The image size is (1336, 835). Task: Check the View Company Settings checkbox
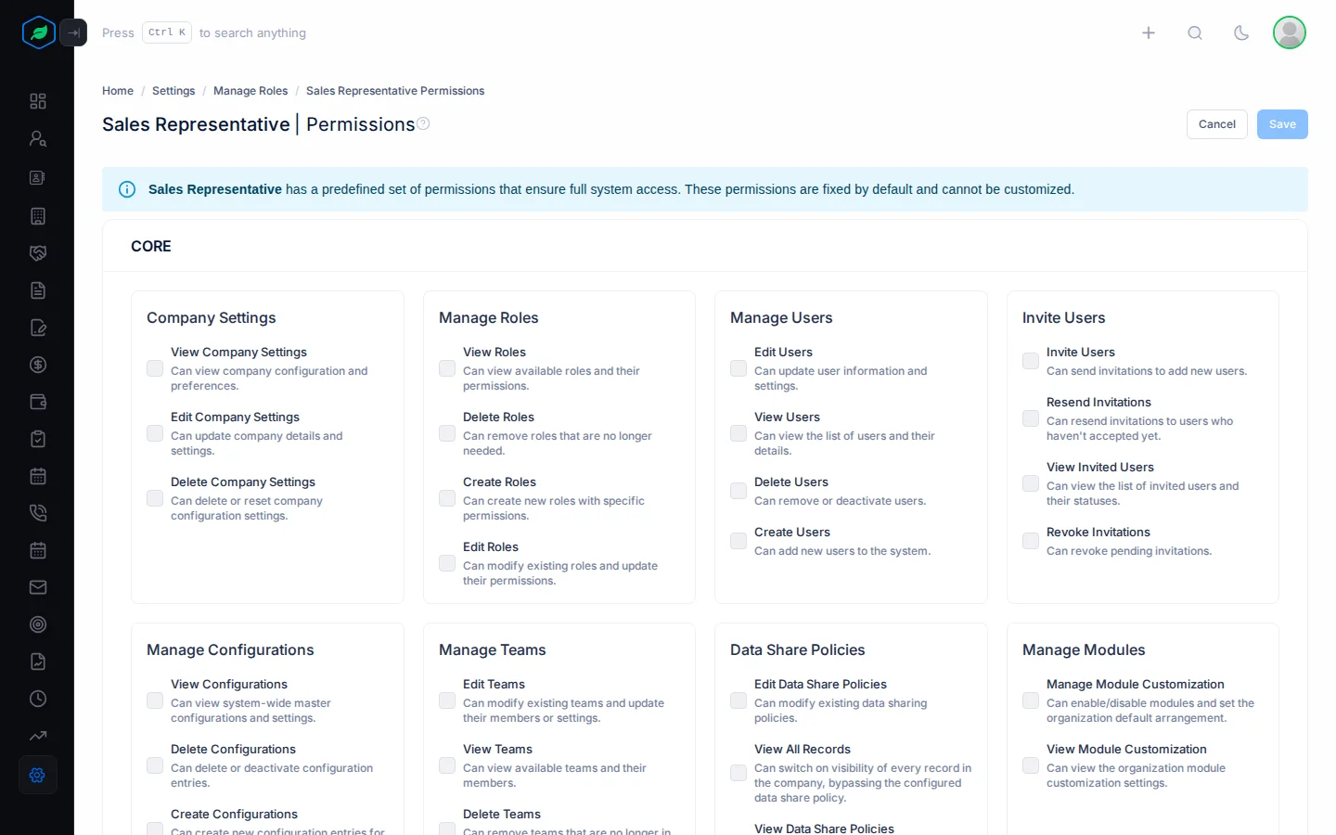tap(155, 368)
